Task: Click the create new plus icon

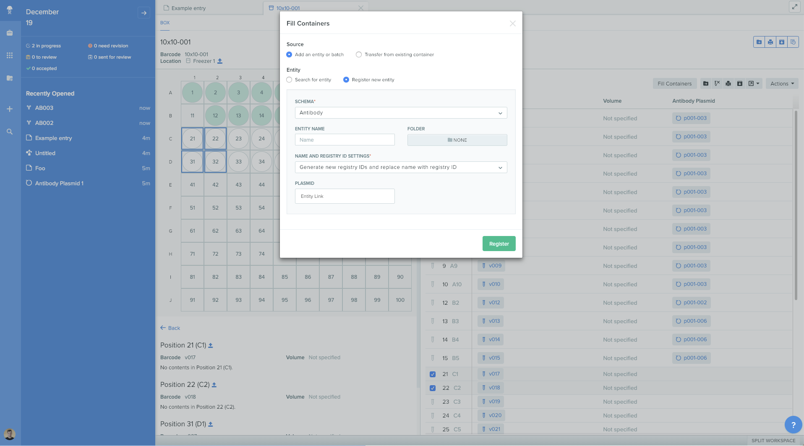Action: tap(10, 109)
